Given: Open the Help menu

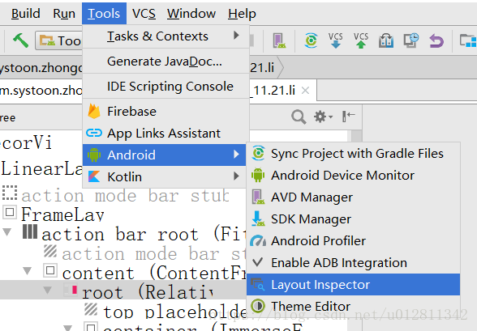Looking at the screenshot, I should [242, 14].
